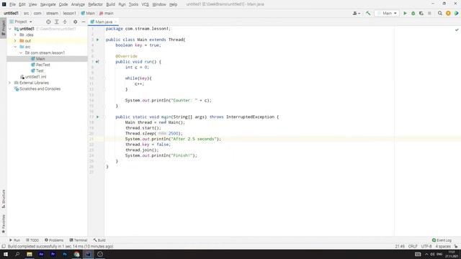Open Project view type dropdown
Image resolution: width=461 pixels, height=259 pixels.
21,22
